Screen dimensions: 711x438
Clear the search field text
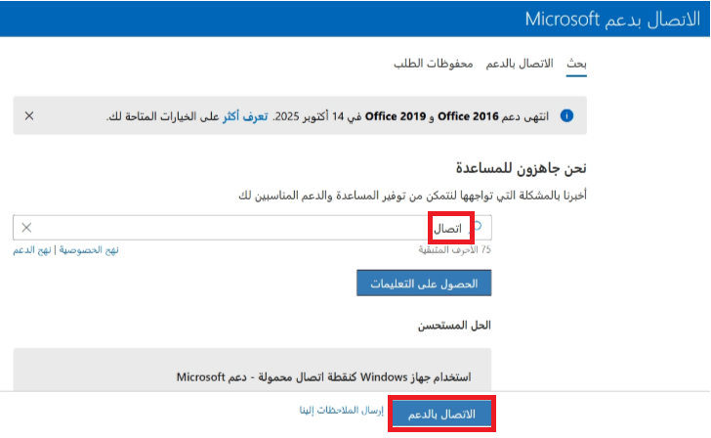click(x=26, y=228)
